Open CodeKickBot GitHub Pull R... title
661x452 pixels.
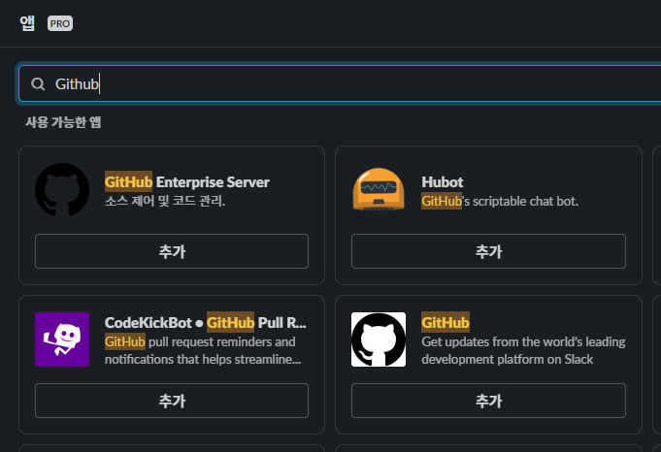[x=206, y=323]
